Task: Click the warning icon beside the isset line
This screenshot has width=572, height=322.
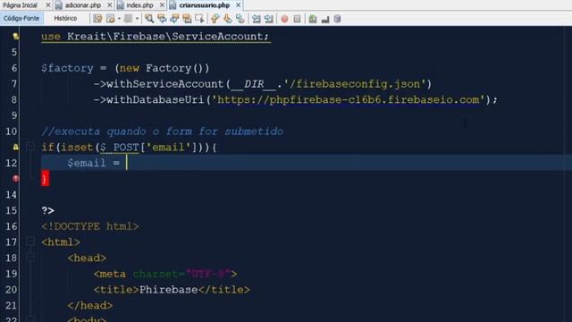Action: [x=15, y=147]
